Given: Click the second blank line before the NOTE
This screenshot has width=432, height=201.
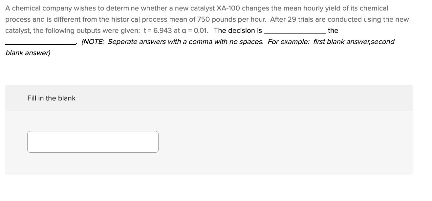Looking at the screenshot, I should [x=41, y=44].
